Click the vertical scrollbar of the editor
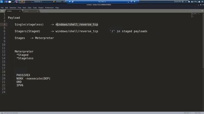Viewport: 204px width, 114px height. (203, 40)
